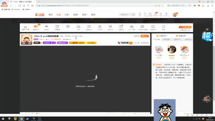The width and height of the screenshot is (215, 121).
Task: Open the orange 巅峰榜 ranking badge
Action: point(77,43)
